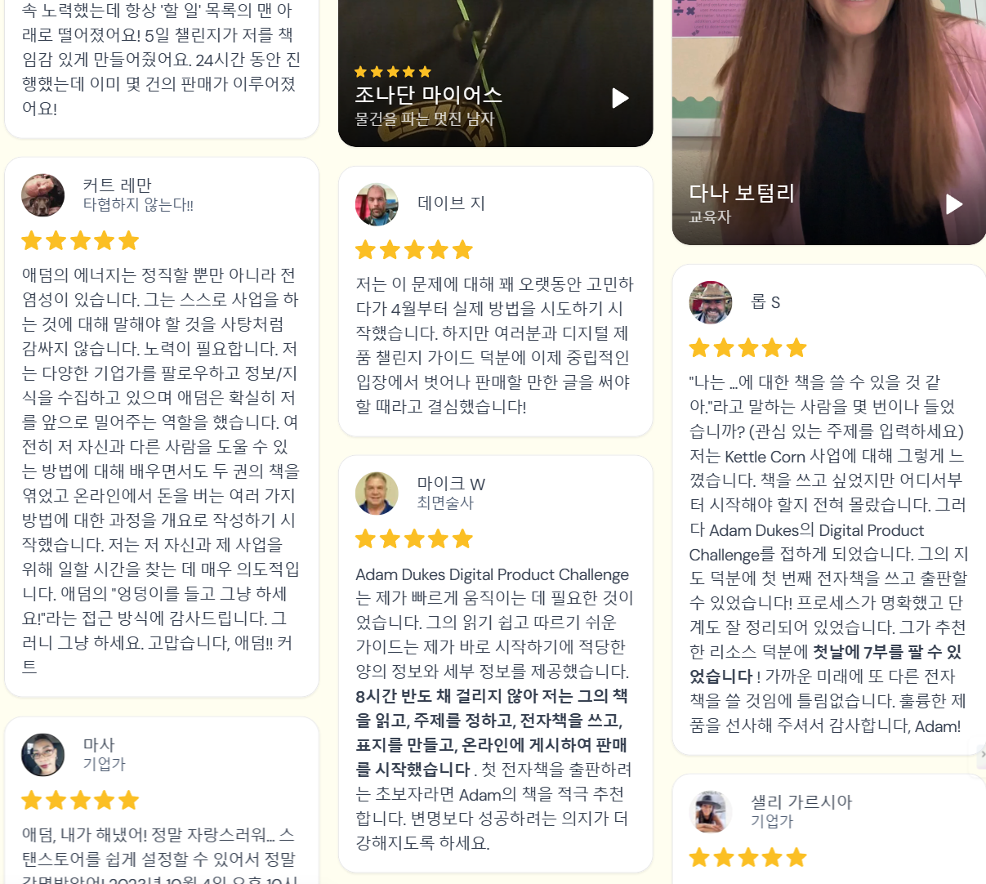Select the reviewer name 샐리 가르시아
Screen dimensions: 986x884
801,802
